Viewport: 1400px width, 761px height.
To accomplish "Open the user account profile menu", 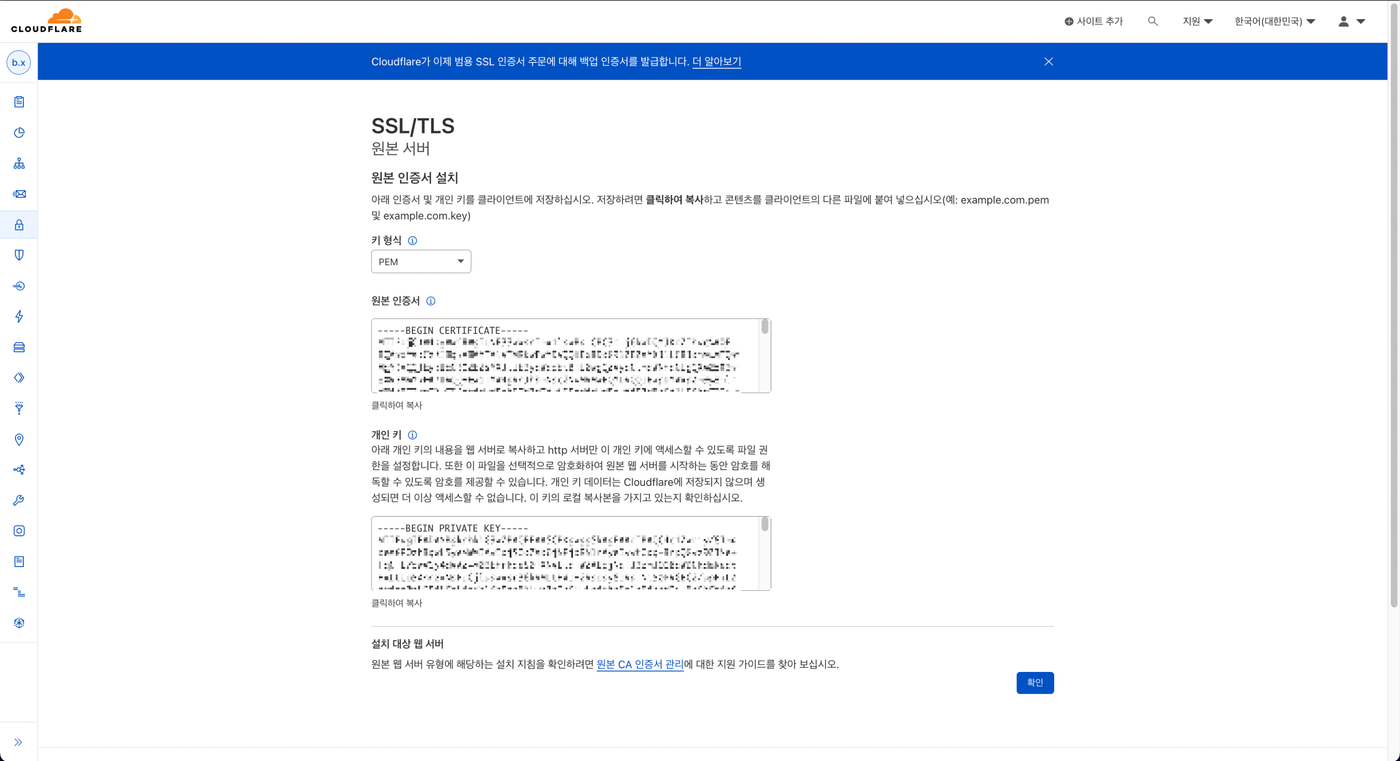I will point(1351,21).
